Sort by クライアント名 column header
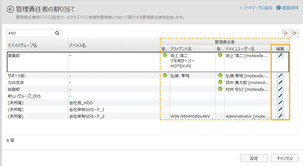303x166 pixels. 192,49
